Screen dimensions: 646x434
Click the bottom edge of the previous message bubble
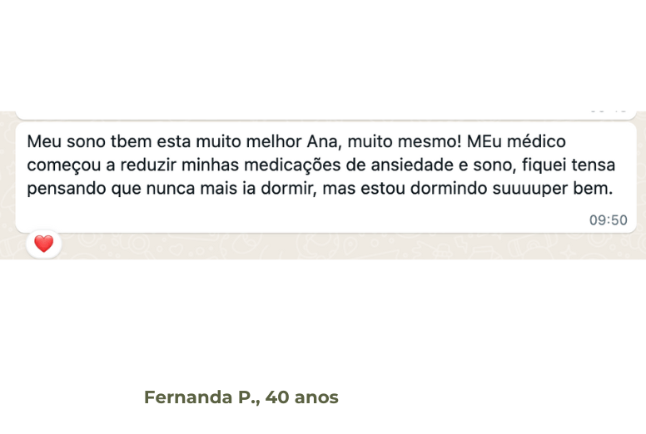coord(325,116)
